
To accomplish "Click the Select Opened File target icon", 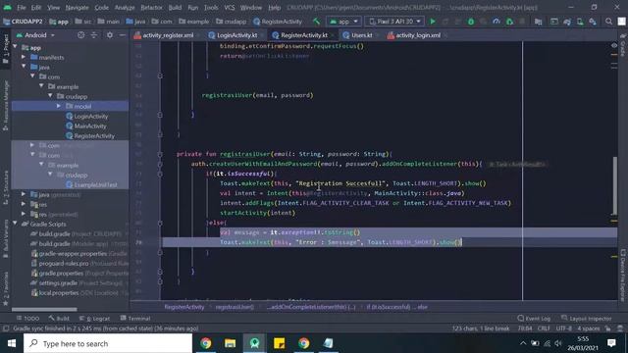I will pyautogui.click(x=80, y=35).
